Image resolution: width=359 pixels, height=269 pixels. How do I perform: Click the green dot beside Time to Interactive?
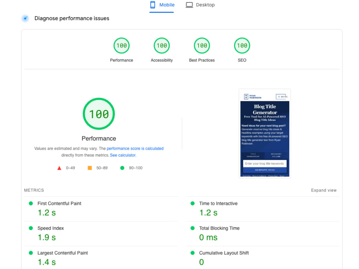[192, 203]
